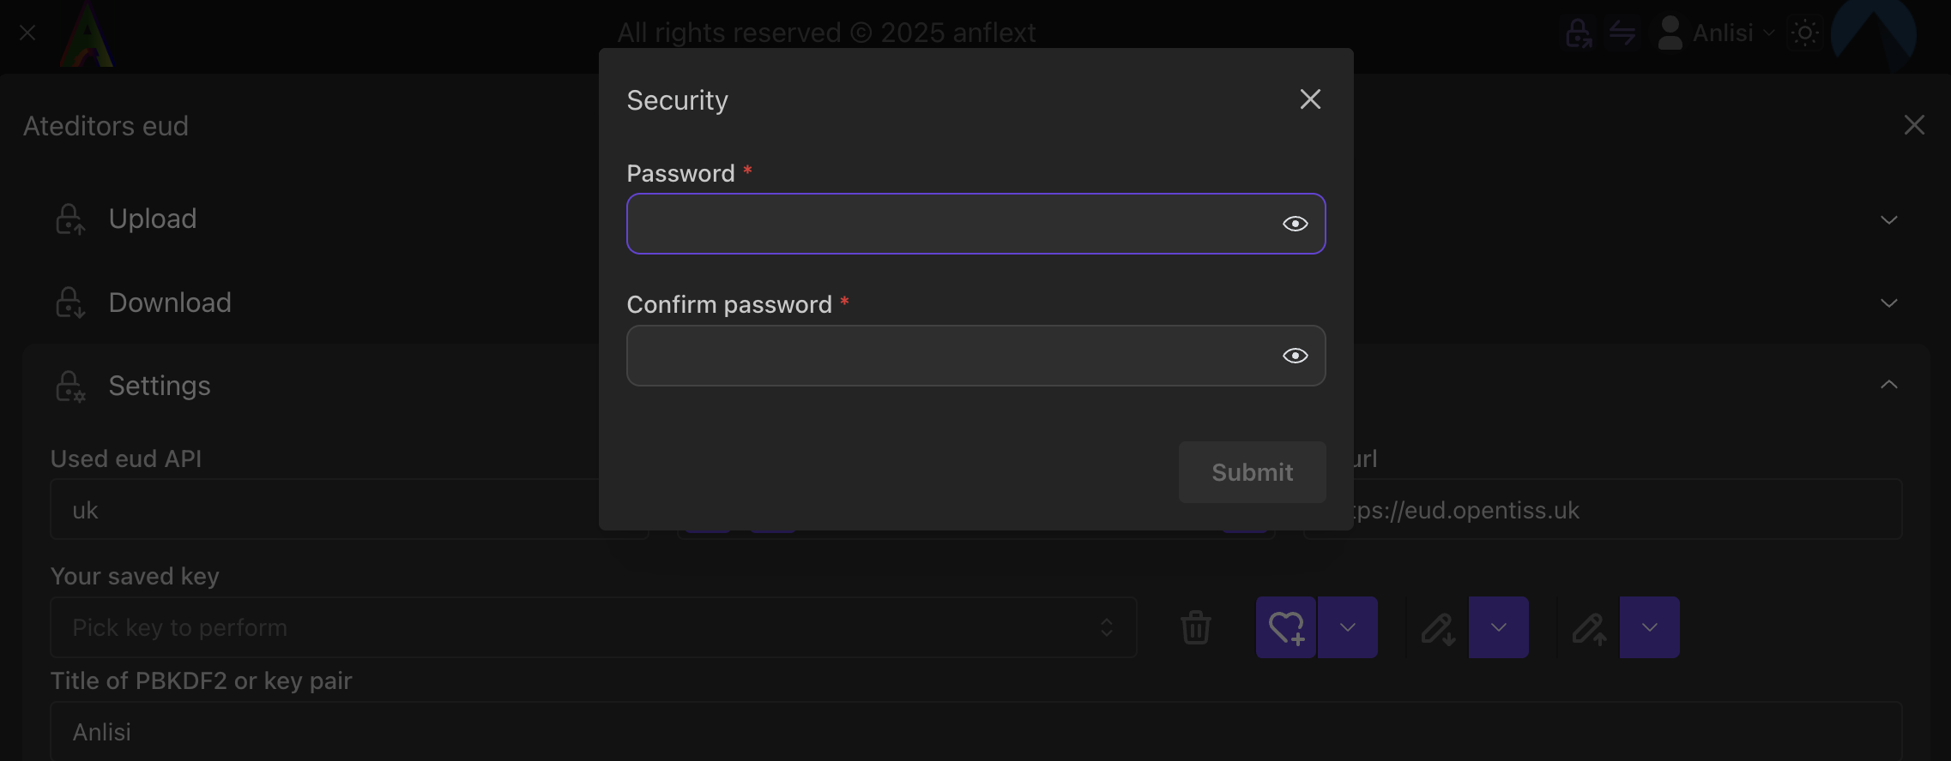The width and height of the screenshot is (1951, 761).
Task: Toggle the light theme sun icon
Action: (1805, 33)
